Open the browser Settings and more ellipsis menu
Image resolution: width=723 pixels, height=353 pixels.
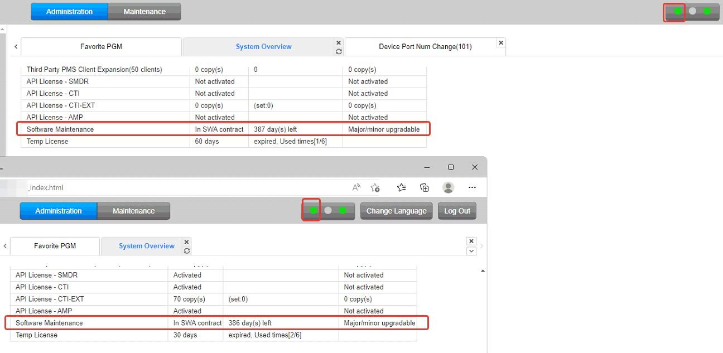[x=472, y=187]
